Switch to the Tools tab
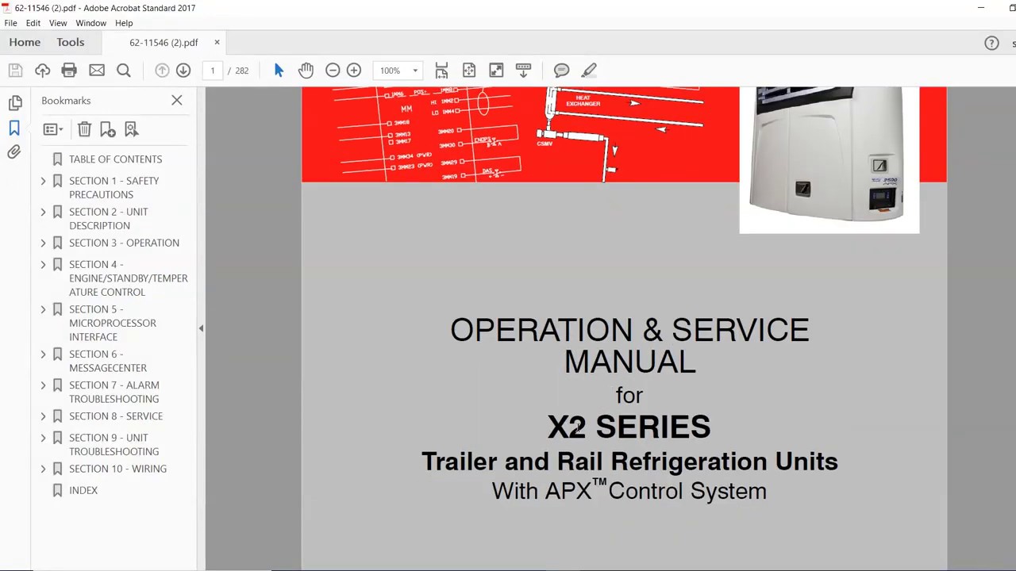1016x571 pixels. click(70, 43)
